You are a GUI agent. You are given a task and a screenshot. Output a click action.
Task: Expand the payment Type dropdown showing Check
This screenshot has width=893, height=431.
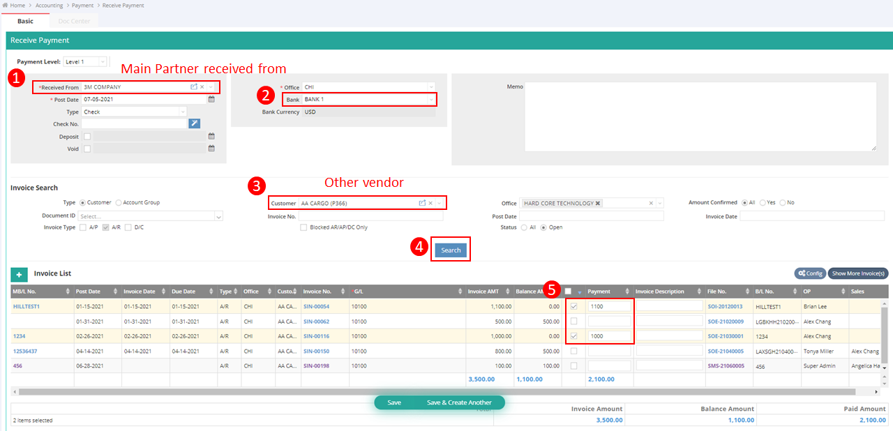point(183,112)
